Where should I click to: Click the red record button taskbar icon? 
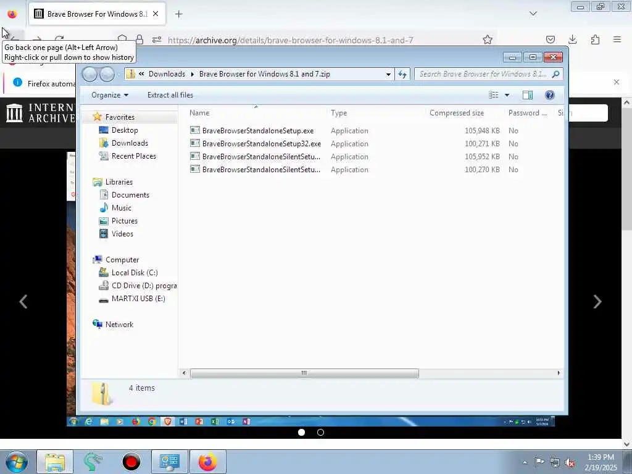point(131,462)
